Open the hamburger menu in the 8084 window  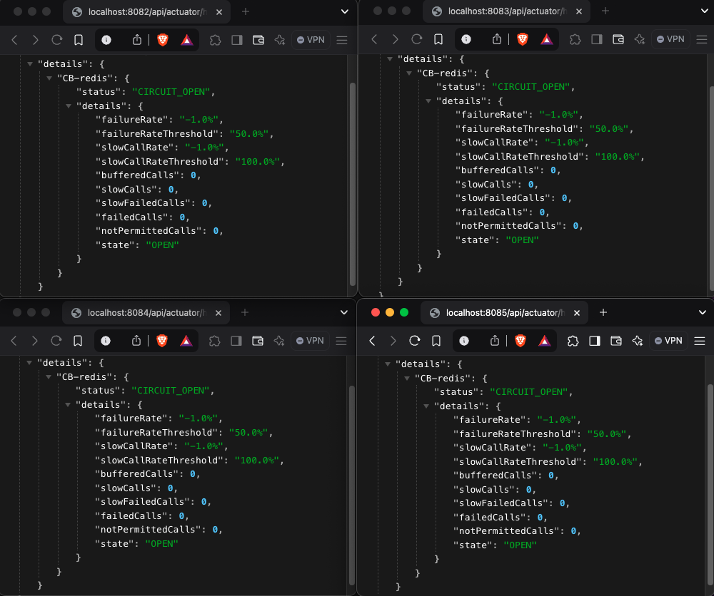(x=341, y=341)
